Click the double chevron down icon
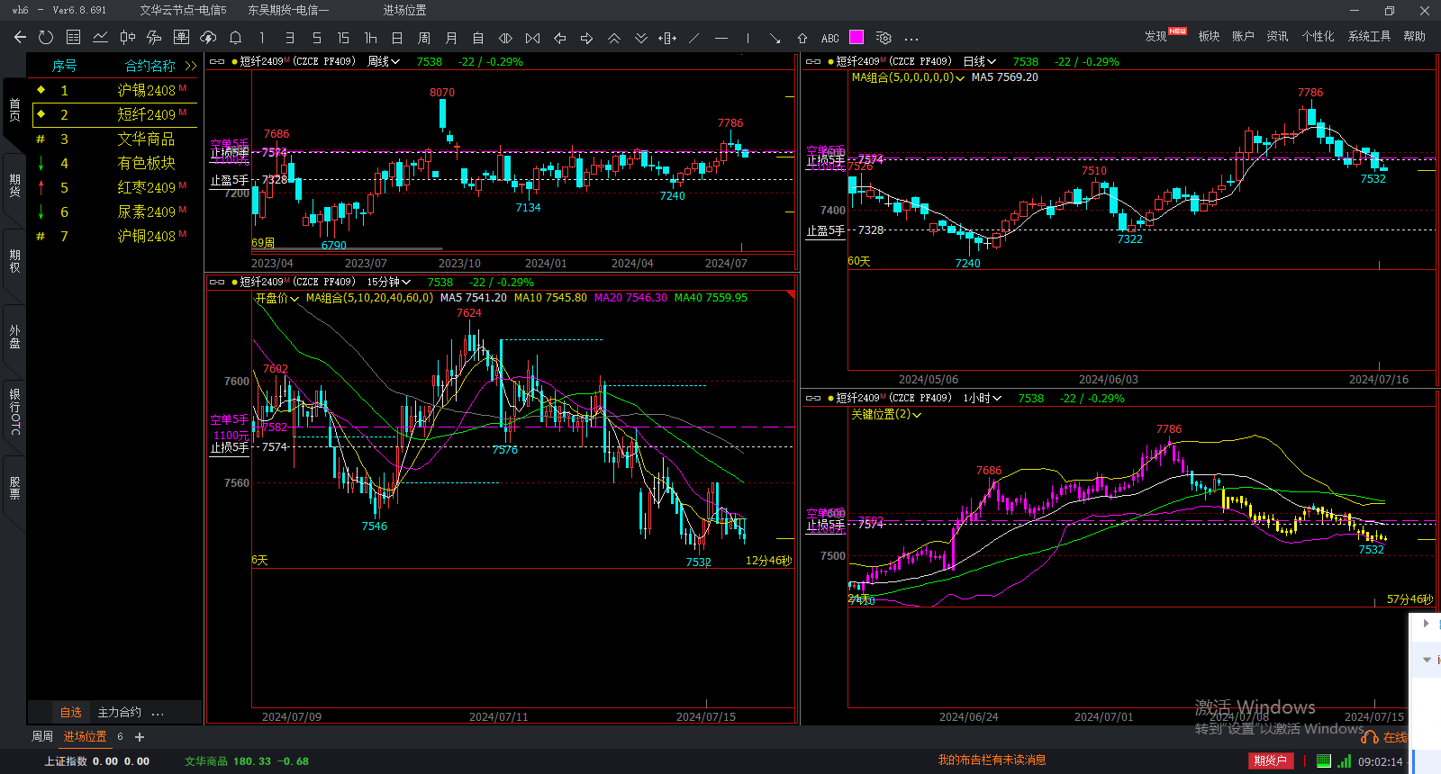Screen dimensions: 1441x774 [640, 38]
